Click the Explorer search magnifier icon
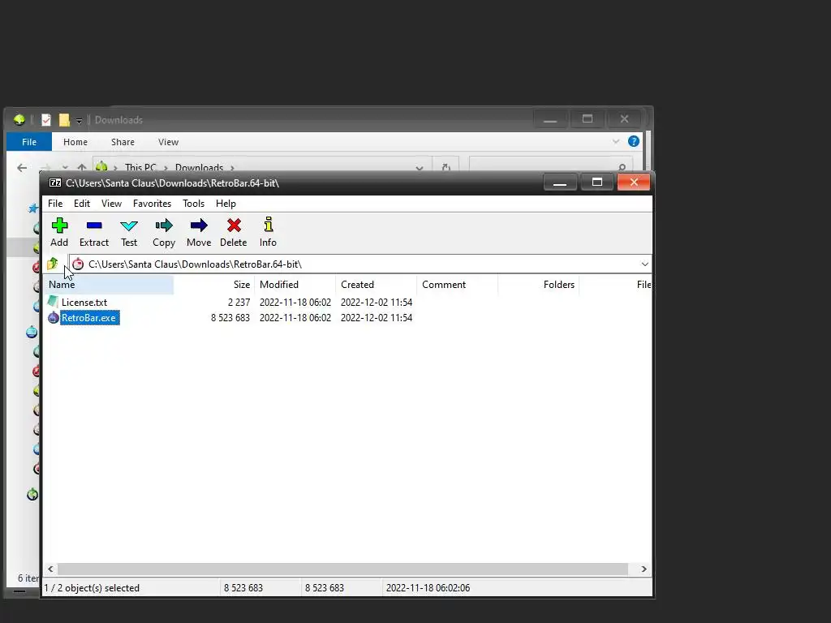Viewport: 831px width, 623px height. click(x=622, y=167)
